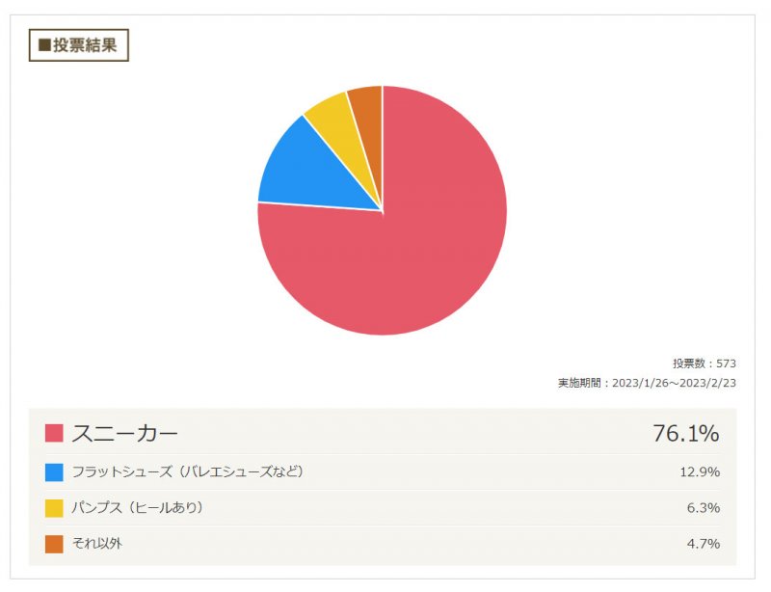Viewport: 771px width, 592px height.
Task: Click the 76.1% percentage value
Action: click(x=686, y=434)
